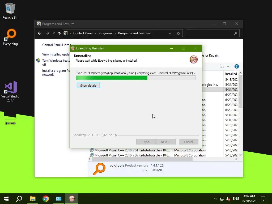Image resolution: width=272 pixels, height=204 pixels.
Task: Expand the address bar history dropdown
Action: 170,33
